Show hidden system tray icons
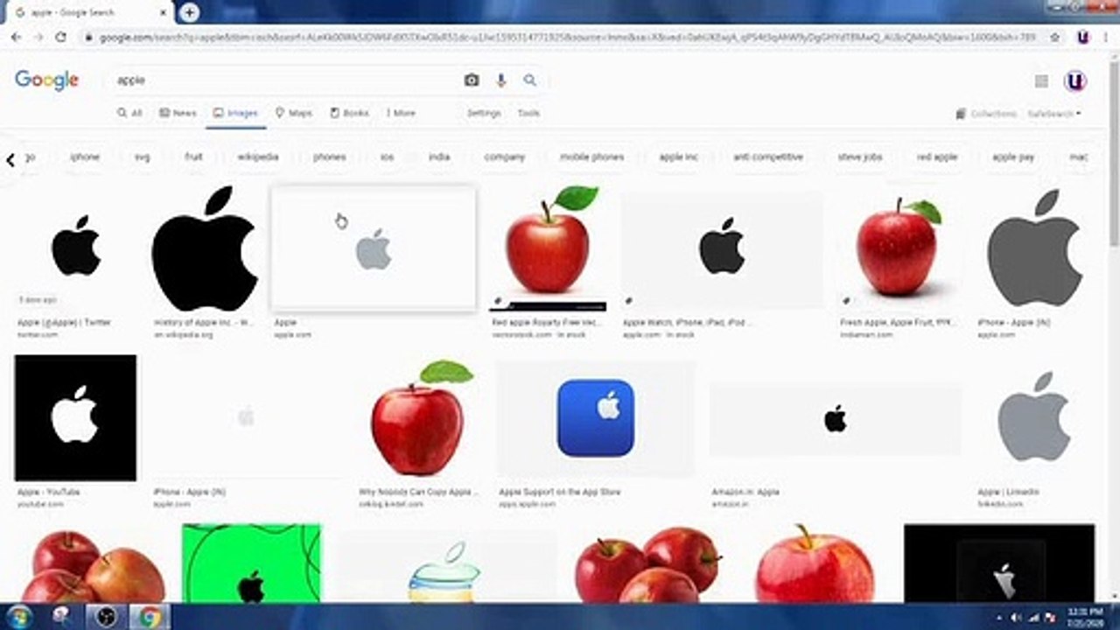This screenshot has height=630, width=1120. [x=999, y=618]
